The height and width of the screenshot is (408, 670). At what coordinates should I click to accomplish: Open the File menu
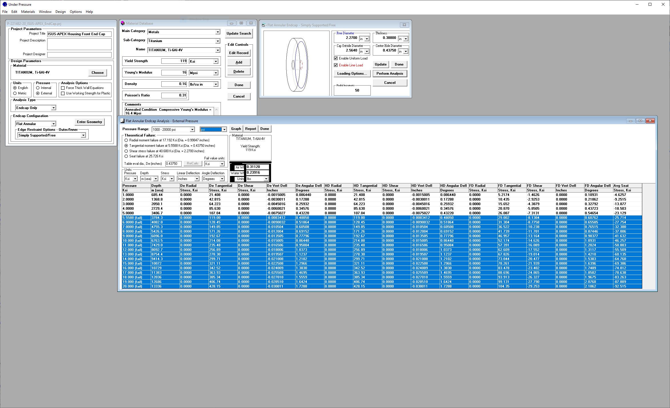pyautogui.click(x=5, y=12)
